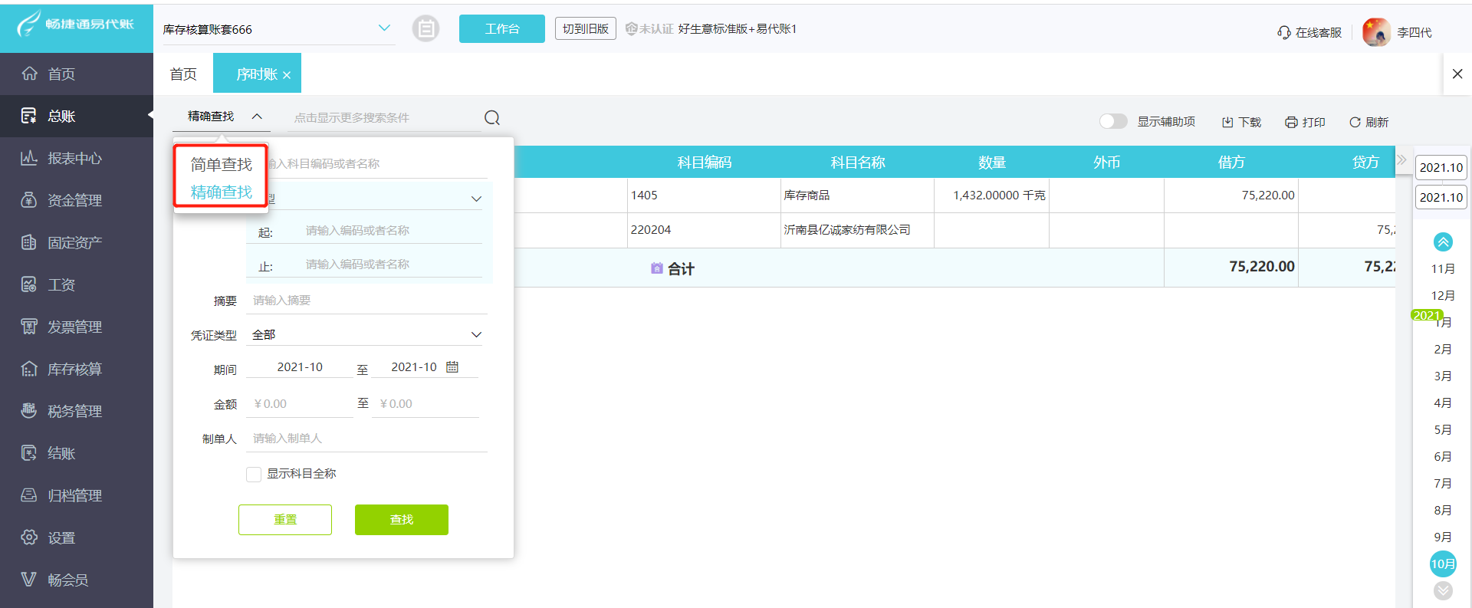Click the scroll-up months arrow icon
Image resolution: width=1472 pixels, height=608 pixels.
click(x=1443, y=242)
